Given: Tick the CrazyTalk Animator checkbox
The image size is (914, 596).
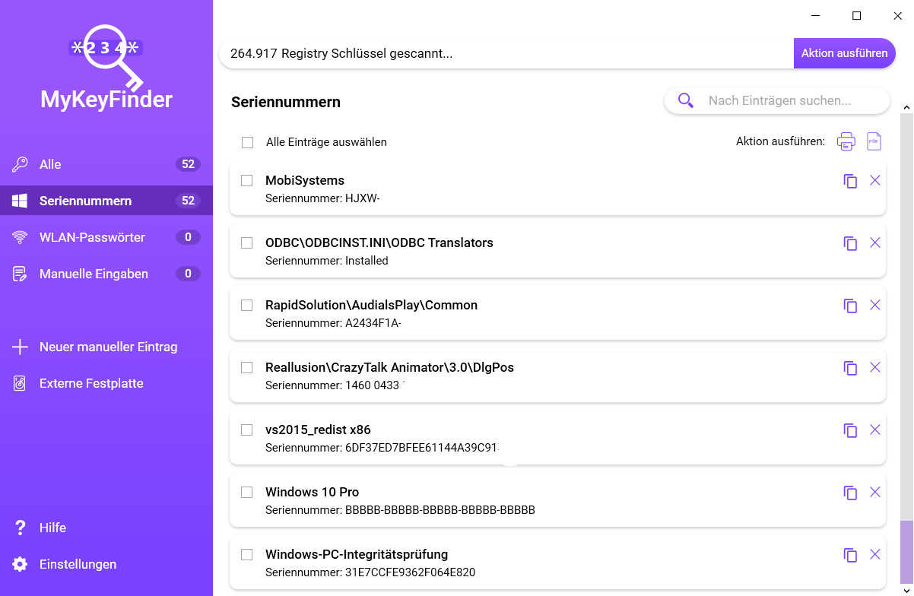Looking at the screenshot, I should [246, 367].
